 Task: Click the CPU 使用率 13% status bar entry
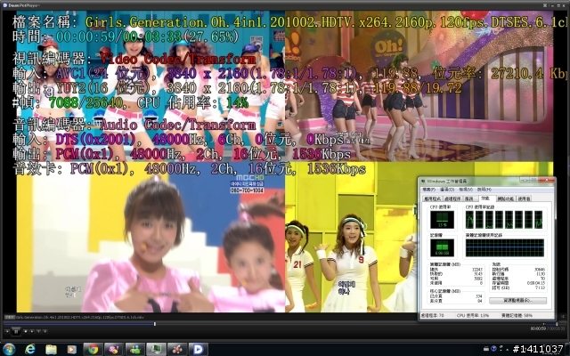click(473, 316)
